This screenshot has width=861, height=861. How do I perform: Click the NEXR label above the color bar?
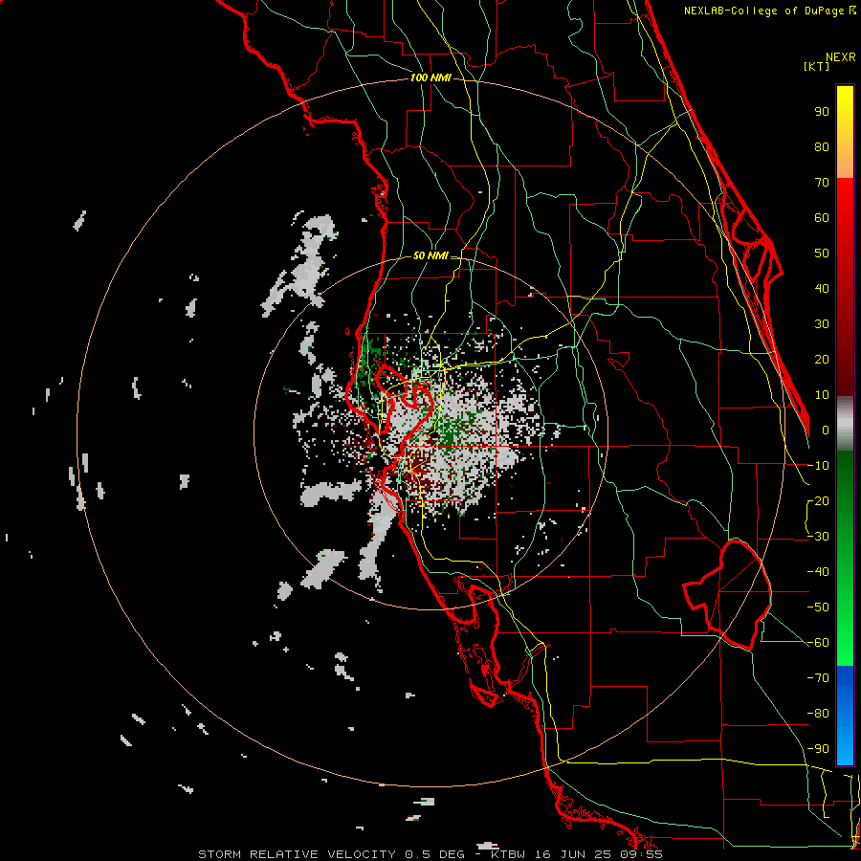[840, 57]
